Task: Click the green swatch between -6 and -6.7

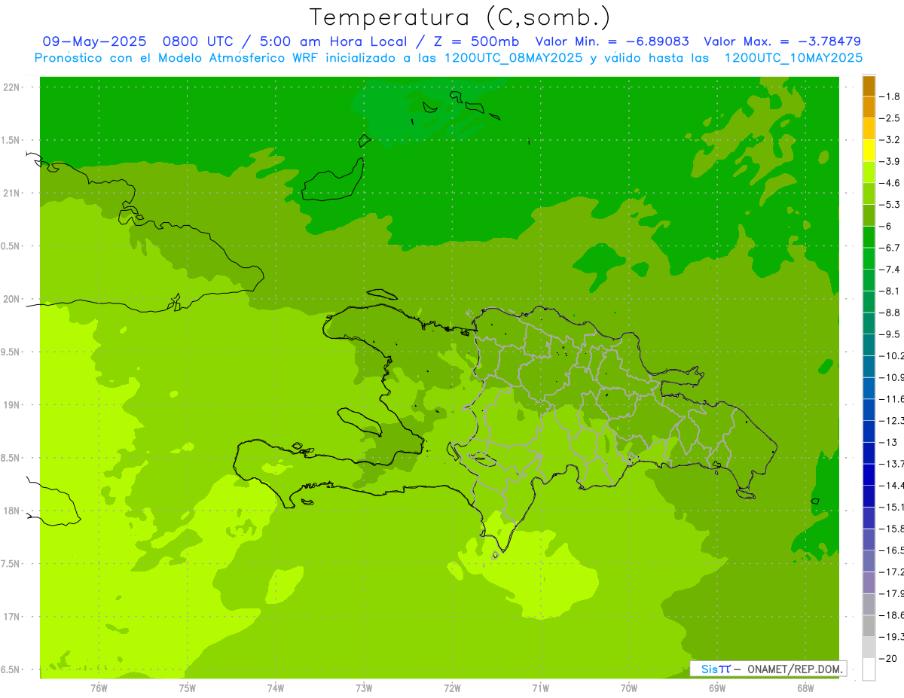Action: 869,237
